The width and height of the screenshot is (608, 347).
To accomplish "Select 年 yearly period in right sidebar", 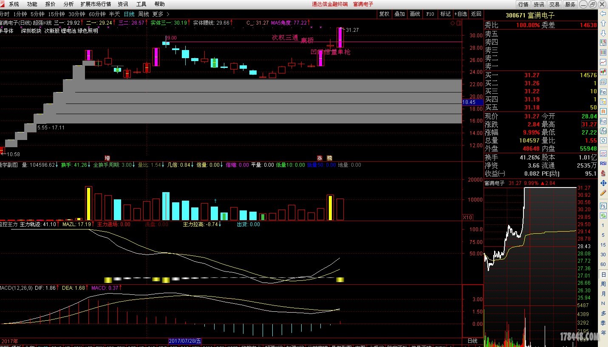I will [x=603, y=333].
